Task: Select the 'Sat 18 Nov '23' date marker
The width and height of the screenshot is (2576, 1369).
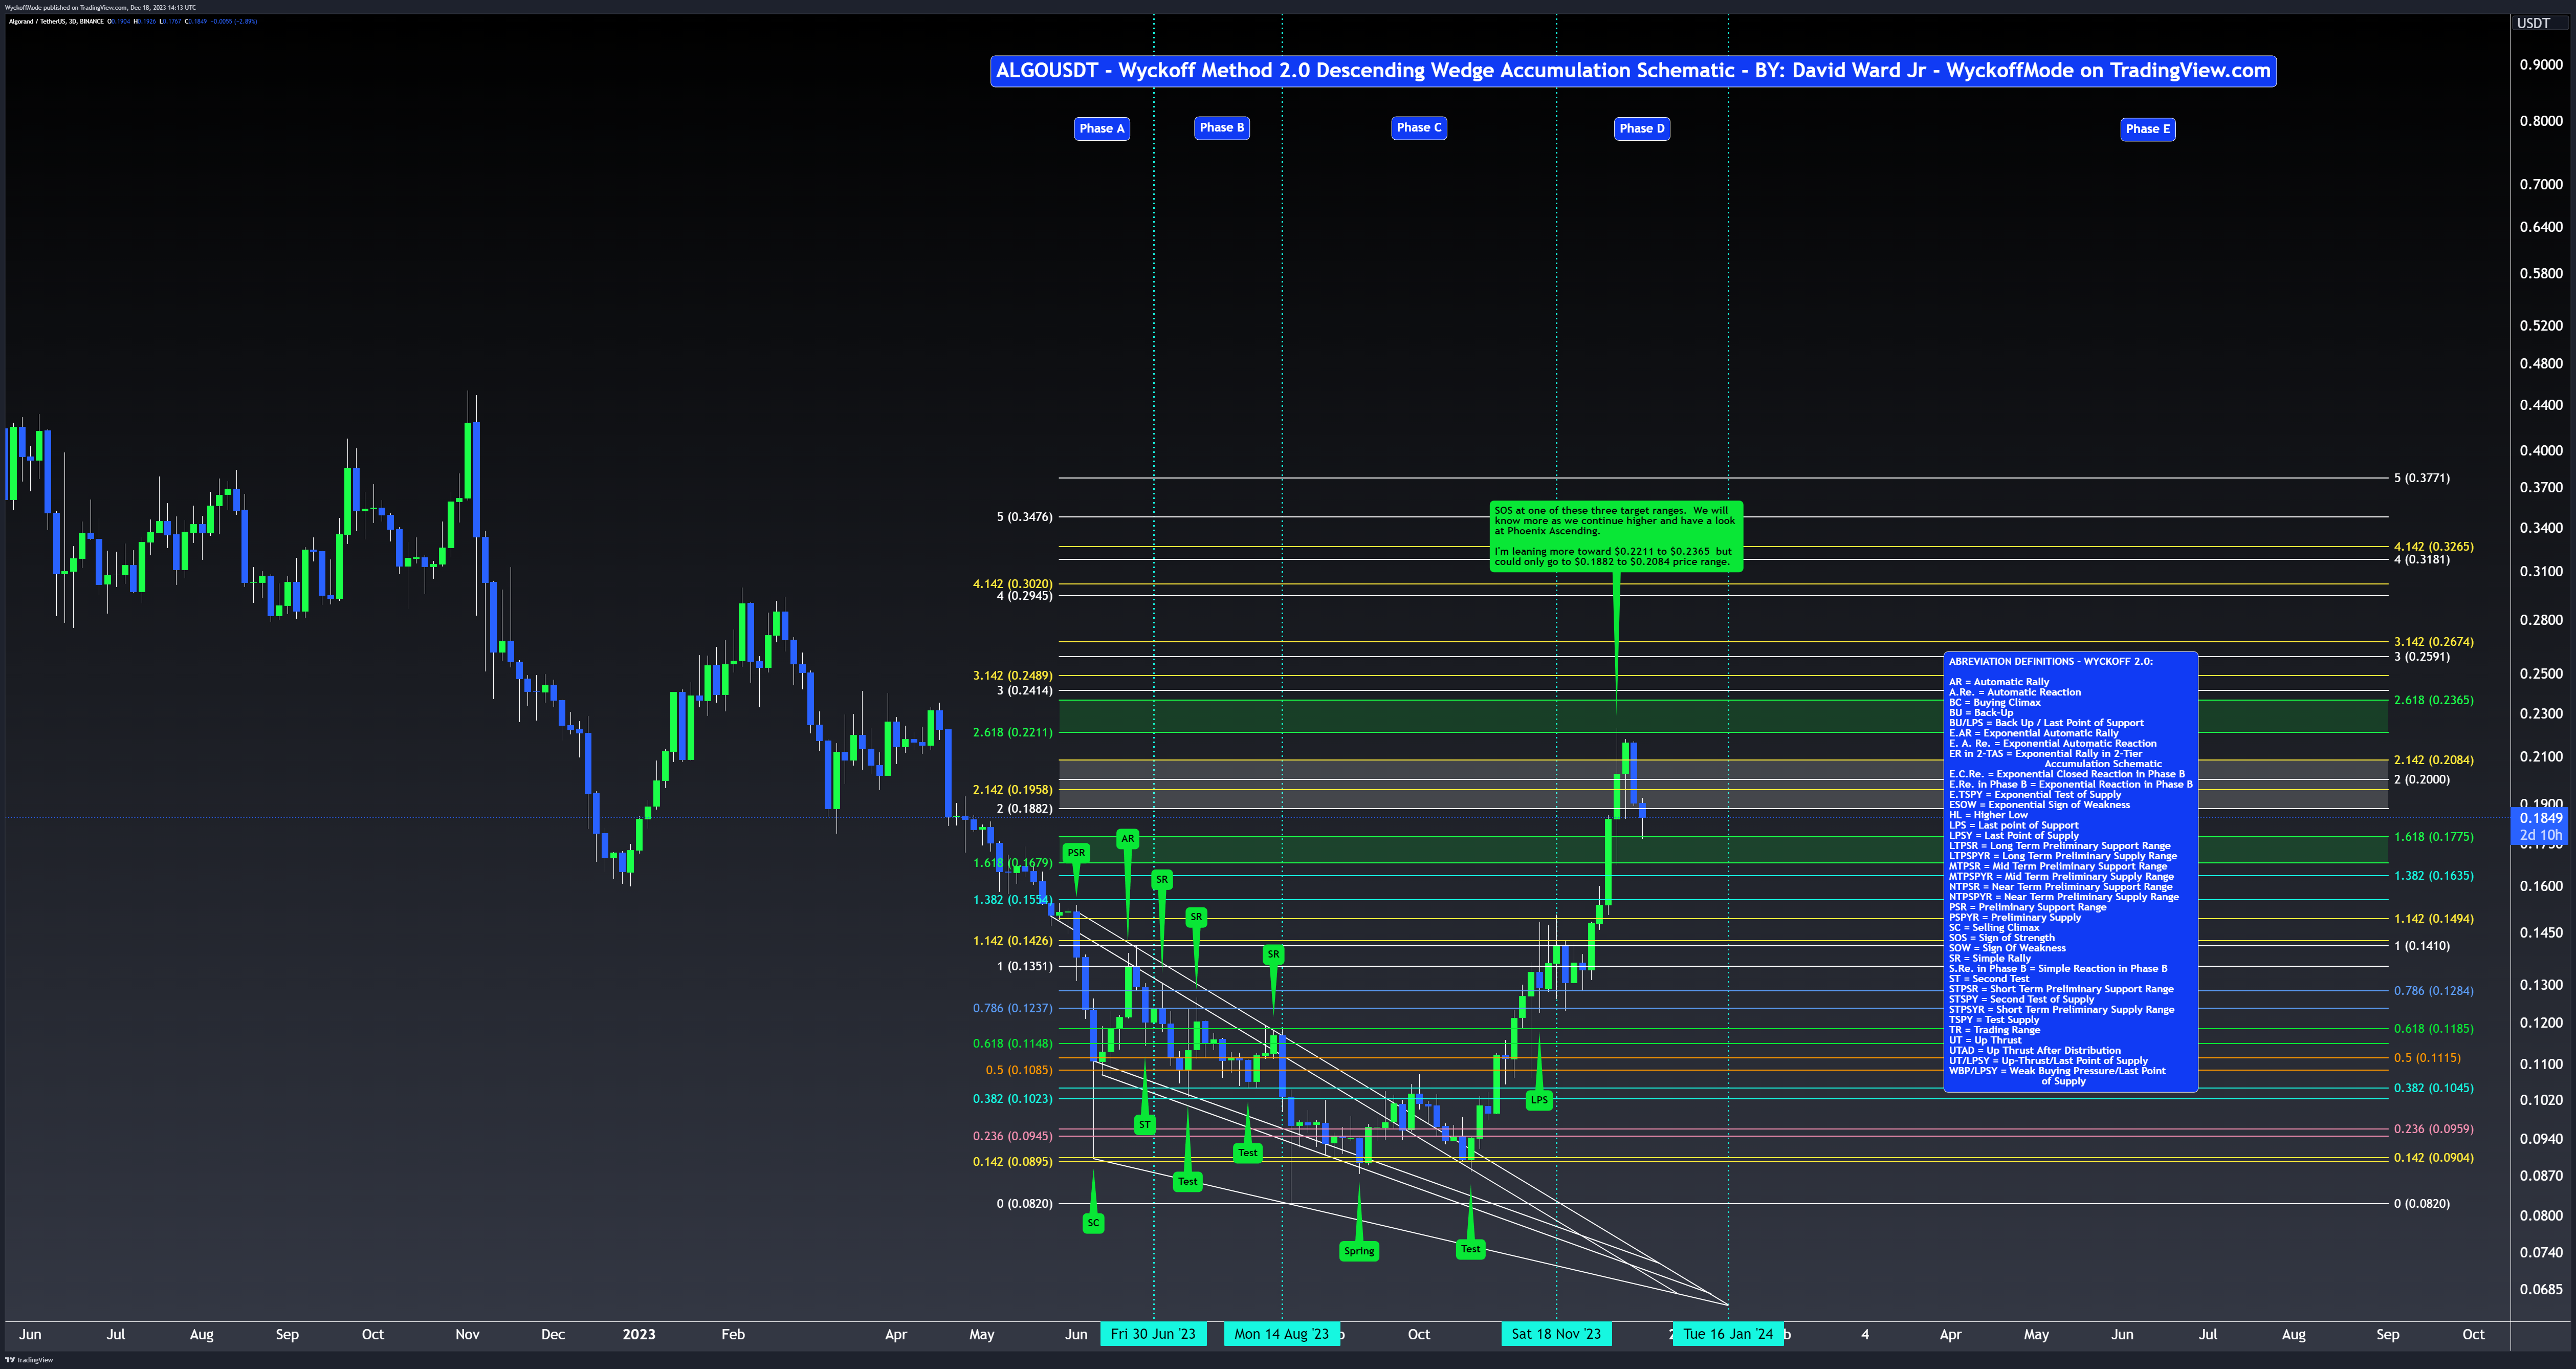Action: point(1556,1333)
